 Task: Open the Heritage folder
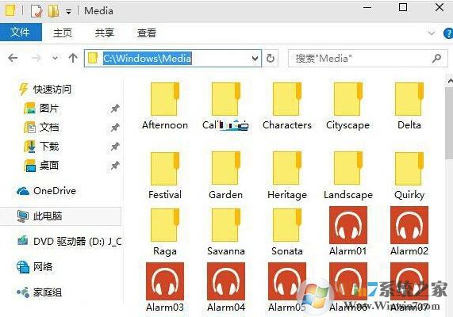point(287,175)
